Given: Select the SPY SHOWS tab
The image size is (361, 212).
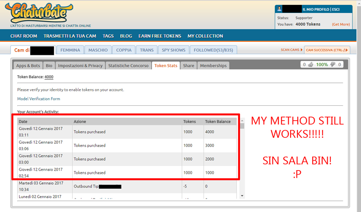Looking at the screenshot, I should click(174, 50).
